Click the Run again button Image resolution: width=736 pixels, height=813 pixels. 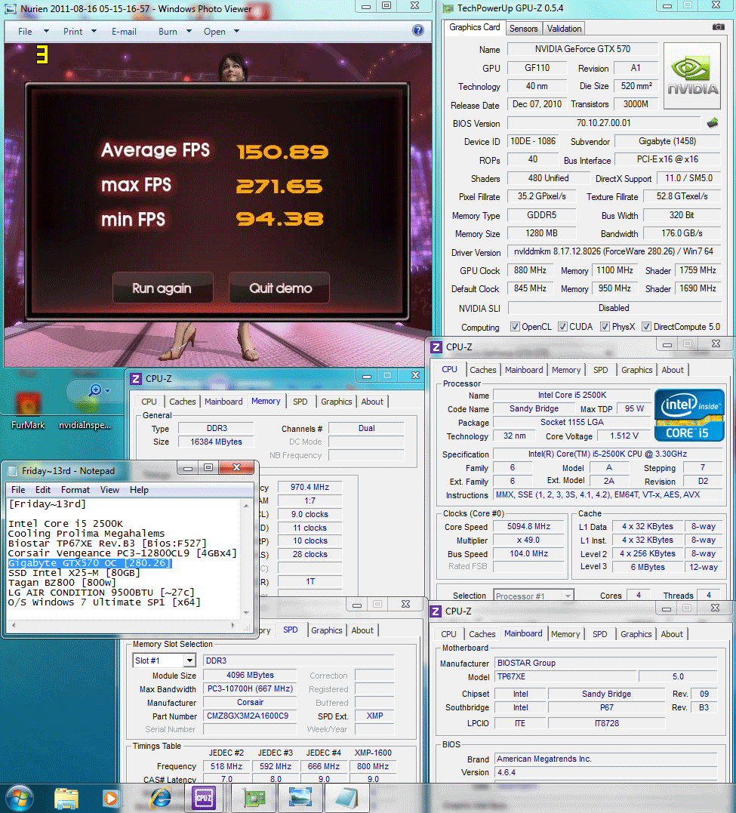click(162, 288)
